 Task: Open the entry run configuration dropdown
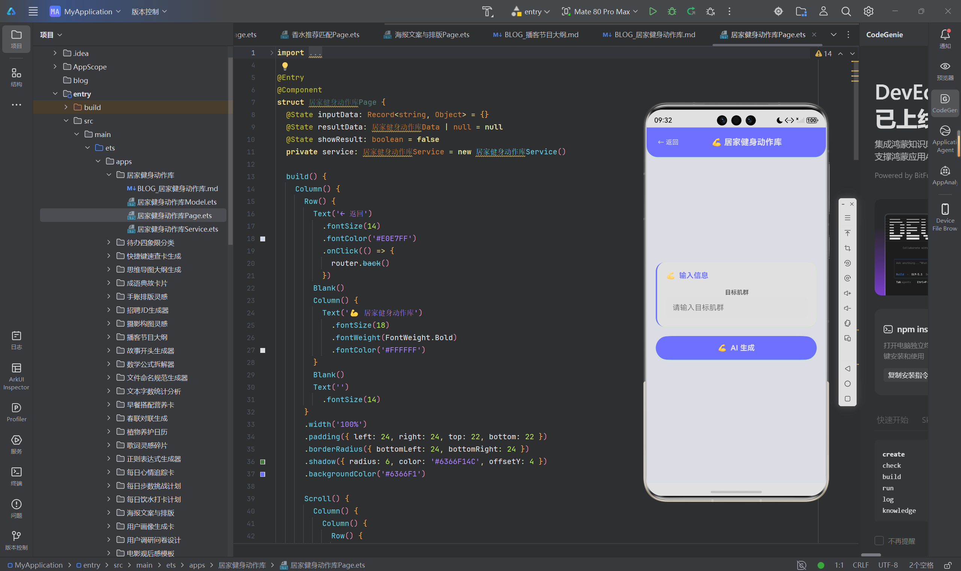(x=530, y=12)
